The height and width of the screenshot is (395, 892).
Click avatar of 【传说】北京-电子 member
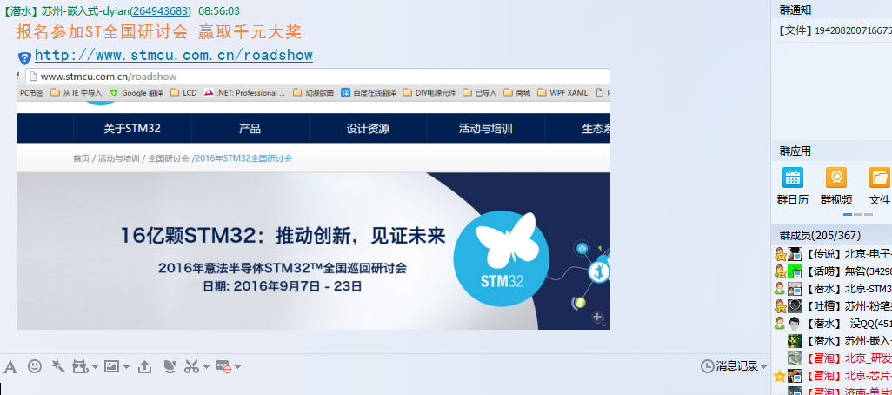795,254
